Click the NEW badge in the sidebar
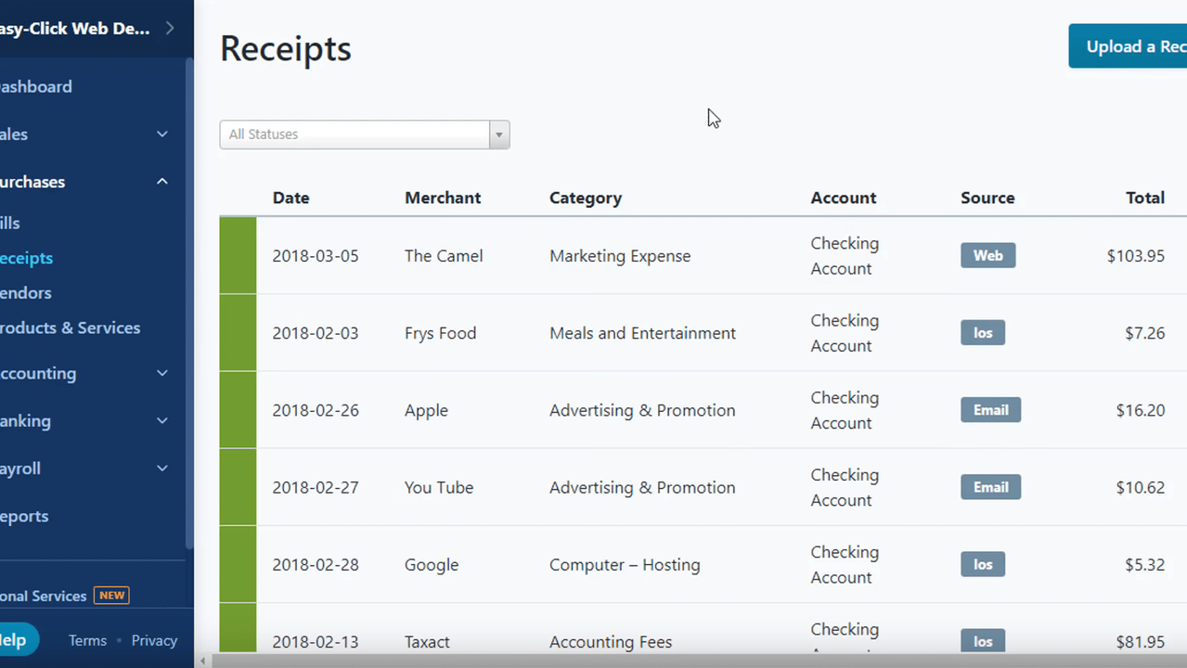 click(111, 596)
